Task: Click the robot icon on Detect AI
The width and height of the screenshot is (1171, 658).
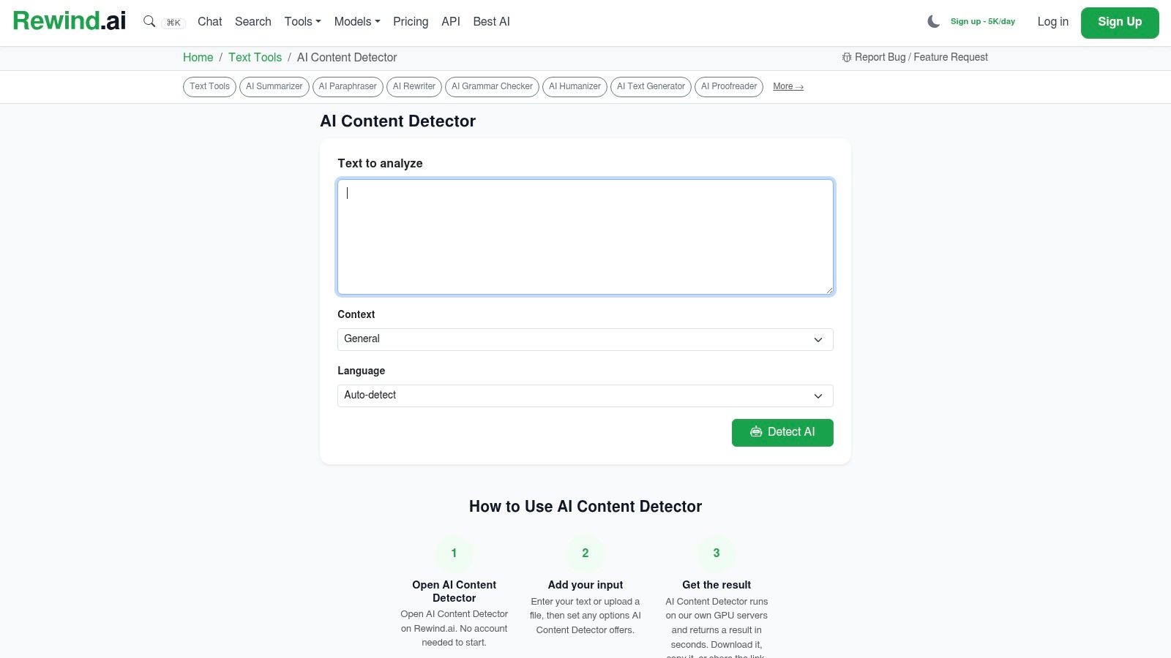Action: (x=756, y=432)
